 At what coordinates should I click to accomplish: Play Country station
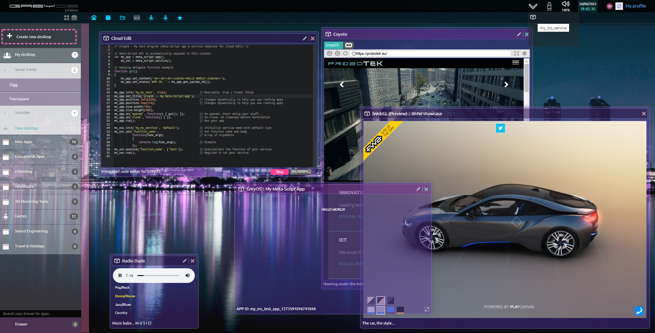tap(121, 313)
